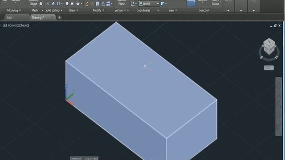Click the E compass direction on ViewCube
Screen dimensions: 285x160
(276, 57)
